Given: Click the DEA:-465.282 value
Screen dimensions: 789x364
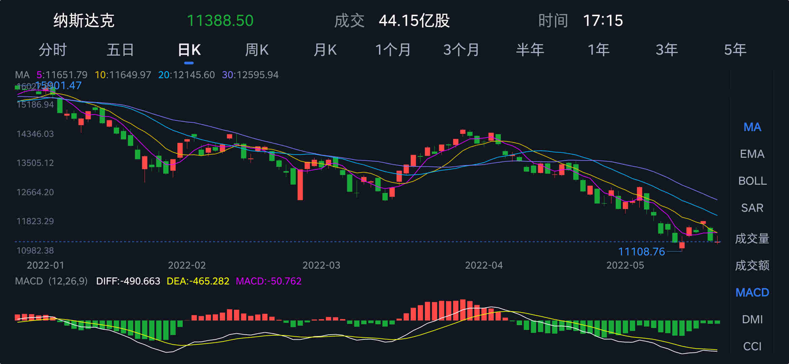Looking at the screenshot, I should [198, 281].
